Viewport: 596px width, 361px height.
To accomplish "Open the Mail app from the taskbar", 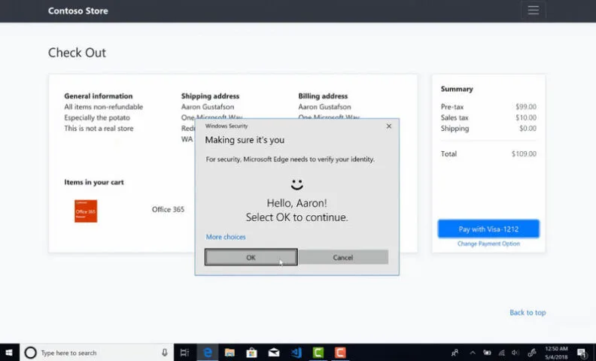I will point(274,353).
